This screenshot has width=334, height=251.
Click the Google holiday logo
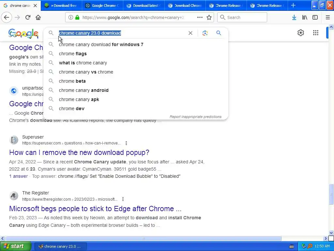click(x=23, y=34)
